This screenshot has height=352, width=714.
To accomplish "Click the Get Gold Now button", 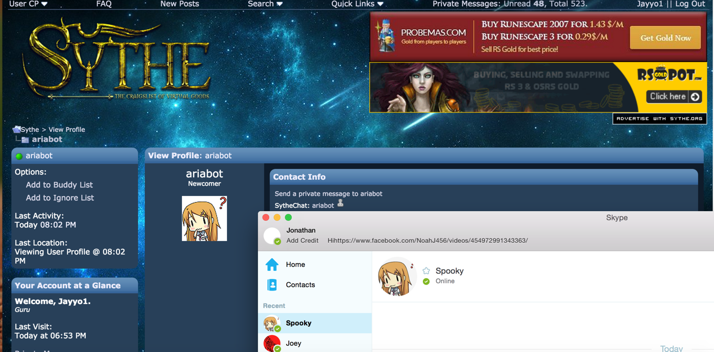I will click(x=665, y=38).
